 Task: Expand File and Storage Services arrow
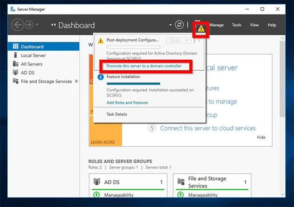pyautogui.click(x=76, y=81)
